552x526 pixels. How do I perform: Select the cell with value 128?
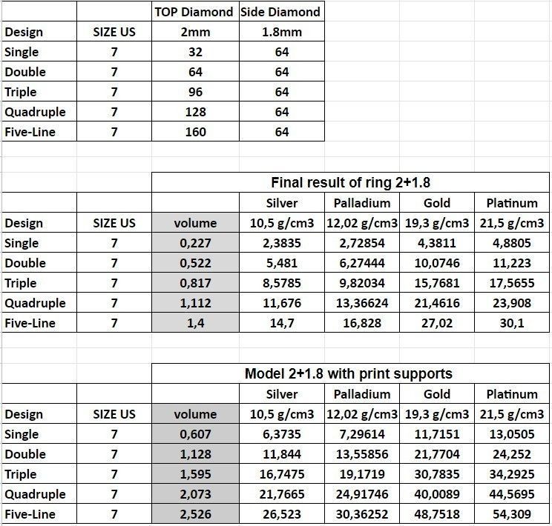pos(195,112)
